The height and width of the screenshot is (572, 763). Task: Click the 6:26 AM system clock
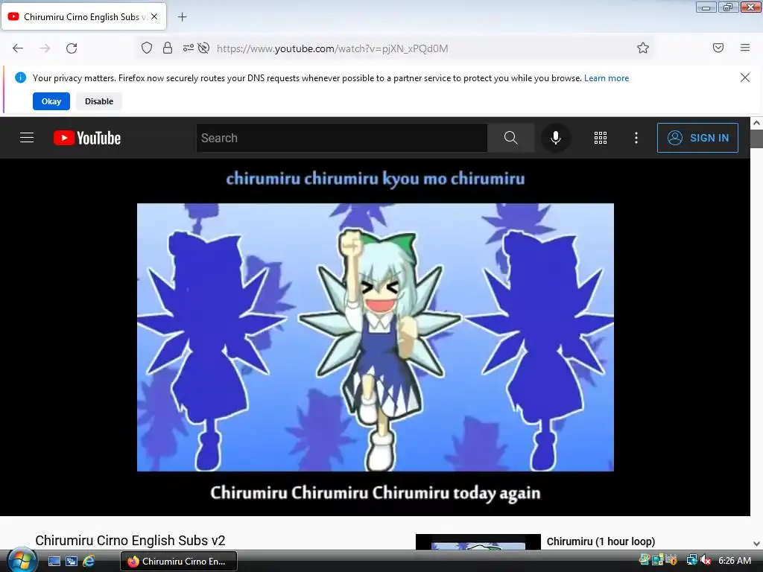[734, 561]
